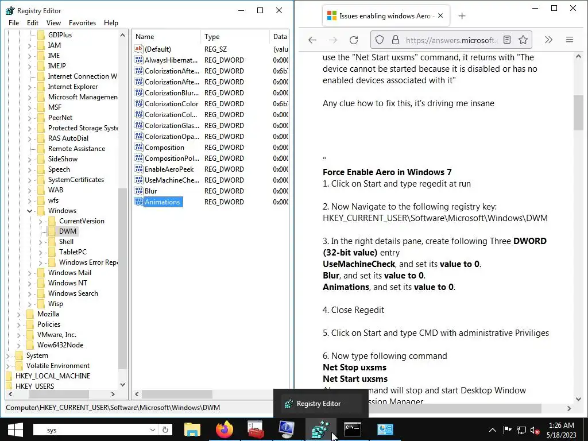Open File Explorer from the taskbar

pyautogui.click(x=192, y=430)
